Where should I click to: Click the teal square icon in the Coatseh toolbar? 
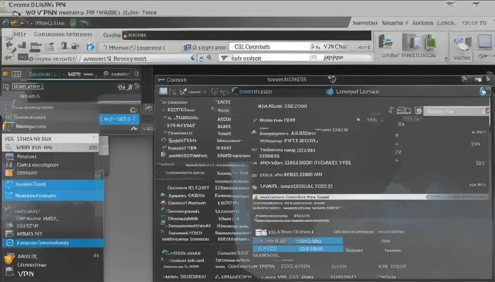(163, 91)
